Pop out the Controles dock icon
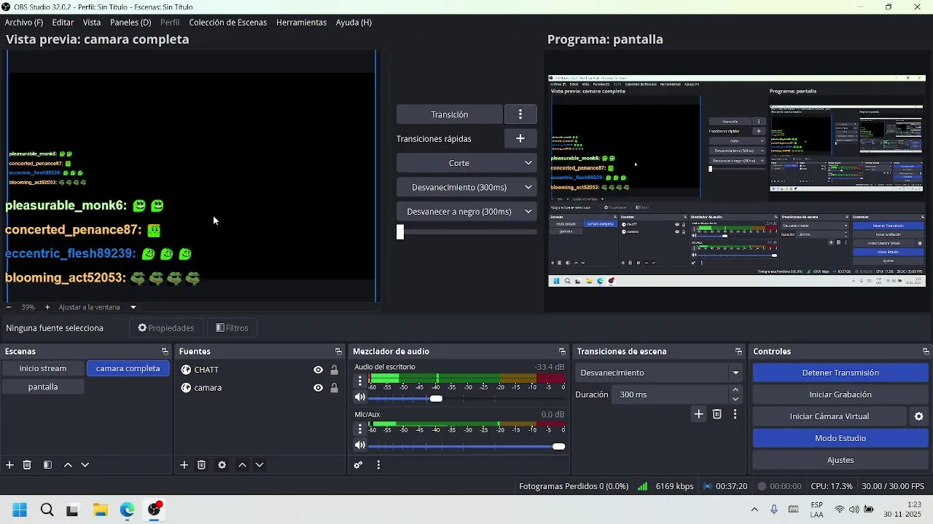Screen dimensions: 933x524 (926, 352)
